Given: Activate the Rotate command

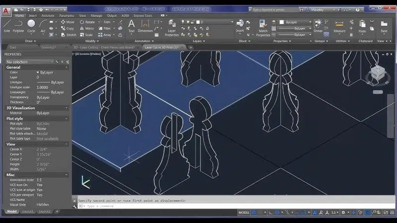Looking at the screenshot, I should [x=87, y=22].
